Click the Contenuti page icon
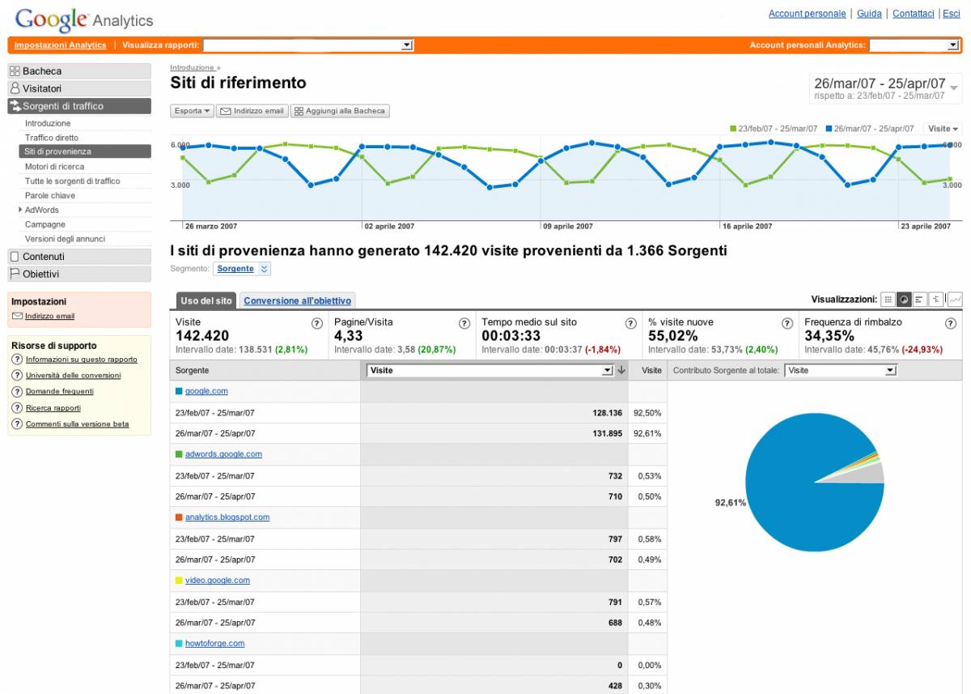 (15, 257)
